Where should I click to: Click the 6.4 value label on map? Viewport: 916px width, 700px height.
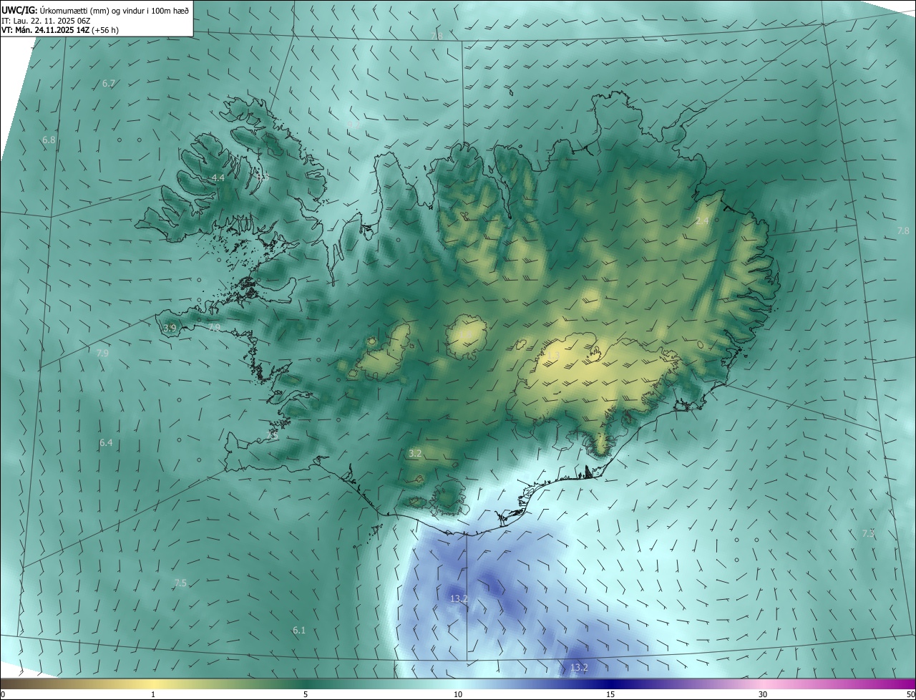pos(106,443)
